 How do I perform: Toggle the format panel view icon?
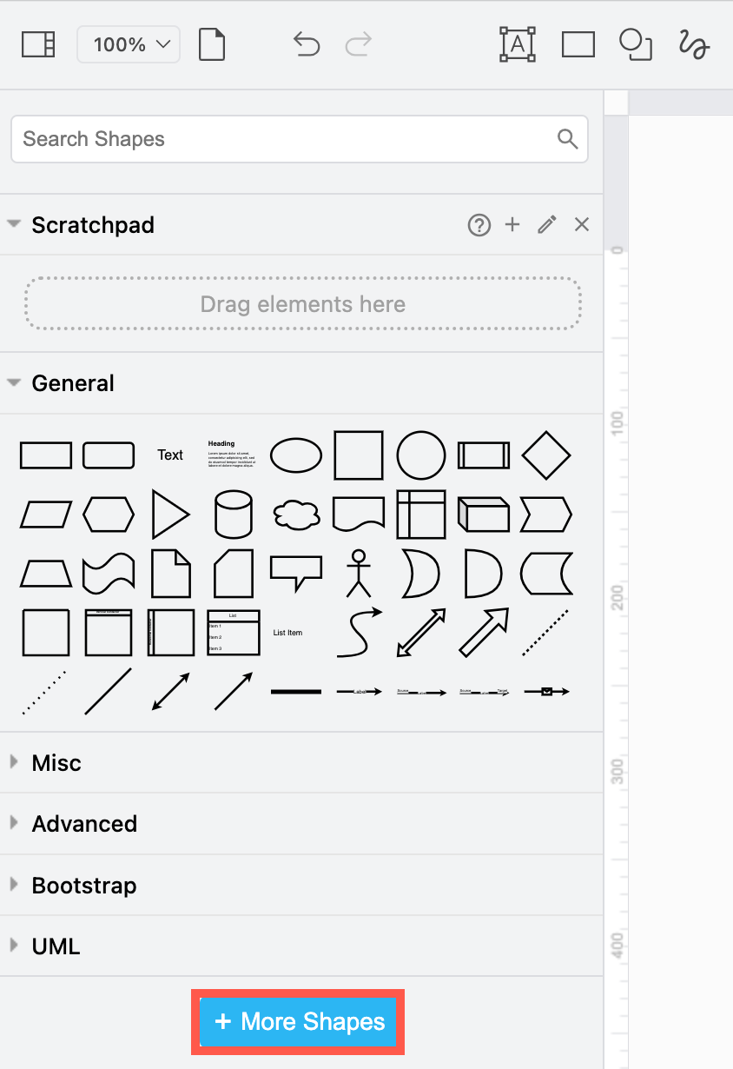(36, 43)
